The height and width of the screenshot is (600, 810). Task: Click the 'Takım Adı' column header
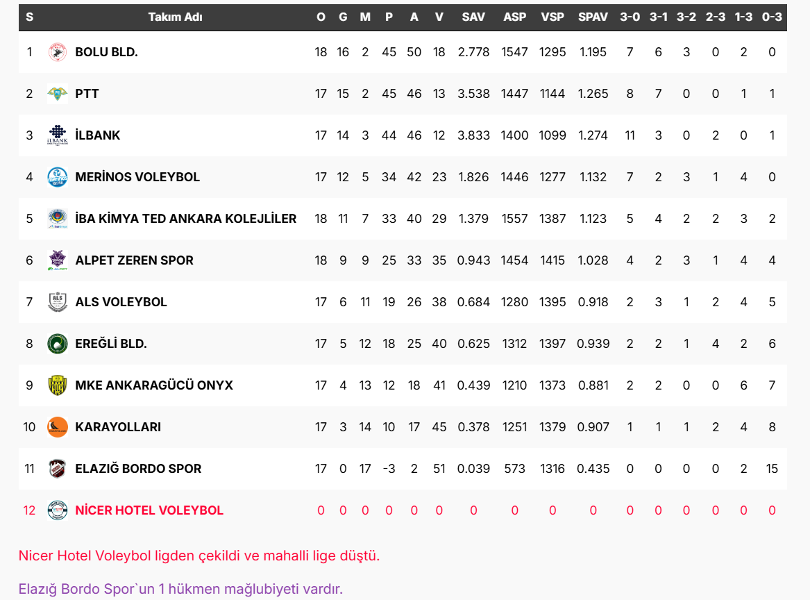click(175, 17)
